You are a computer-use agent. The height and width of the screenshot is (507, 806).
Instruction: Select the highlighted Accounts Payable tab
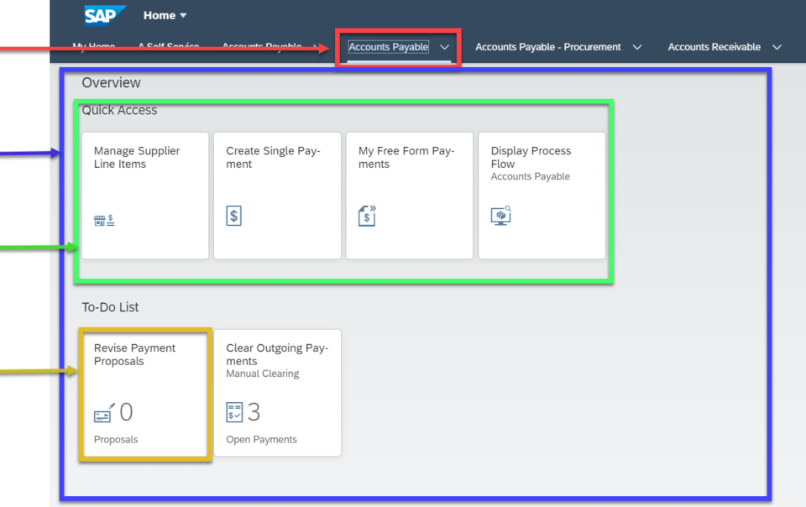[x=388, y=47]
